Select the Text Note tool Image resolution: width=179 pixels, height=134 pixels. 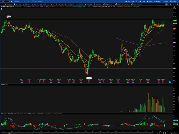[17, 4]
